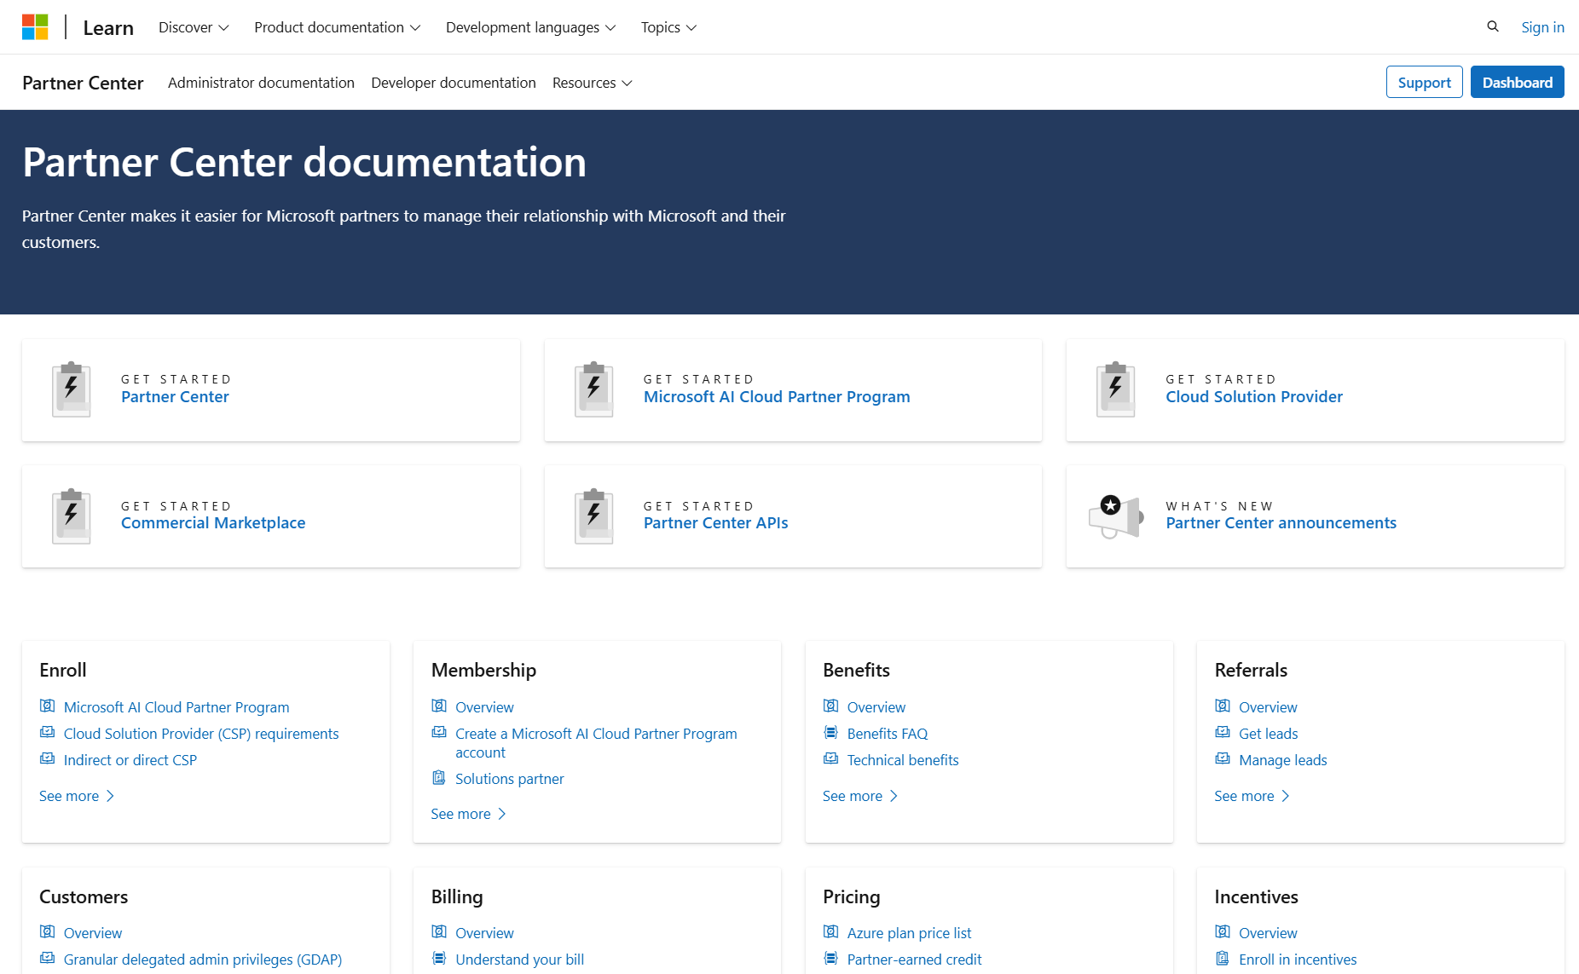Click the Get Started clipboard icon above Partner Center
Viewport: 1579px width, 974px height.
pos(71,389)
